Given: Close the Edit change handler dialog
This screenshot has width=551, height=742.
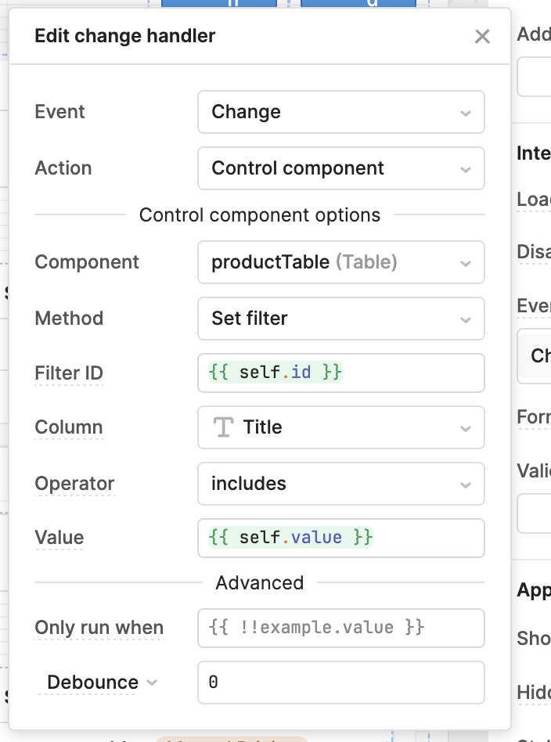Looking at the screenshot, I should point(482,37).
